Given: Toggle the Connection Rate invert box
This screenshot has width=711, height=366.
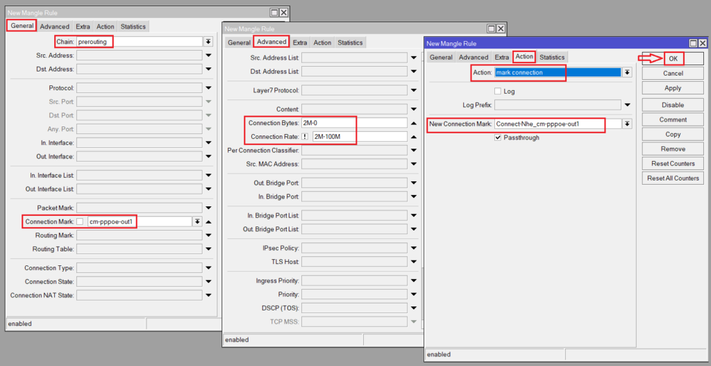Looking at the screenshot, I should [305, 137].
